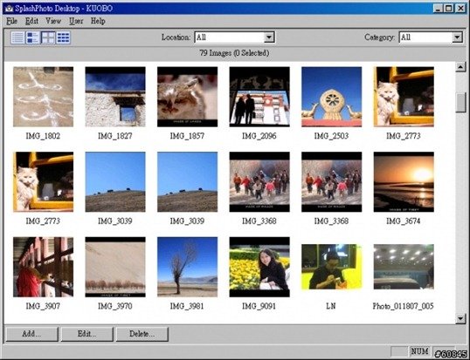Click the Delete... button
The width and height of the screenshot is (470, 360).
pyautogui.click(x=142, y=334)
